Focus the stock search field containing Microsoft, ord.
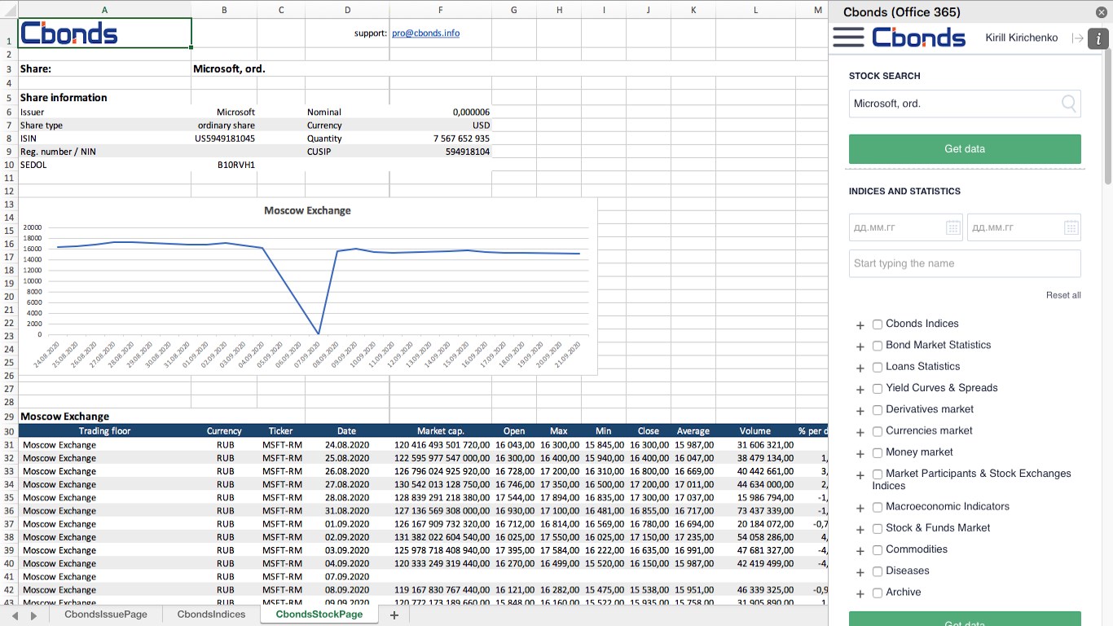Viewport: 1113px width, 626px height. tap(965, 104)
